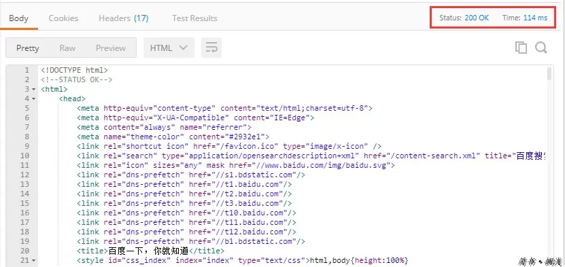Click the baidu.svg icon link line
Screen dimensions: 565x267
tap(236, 165)
